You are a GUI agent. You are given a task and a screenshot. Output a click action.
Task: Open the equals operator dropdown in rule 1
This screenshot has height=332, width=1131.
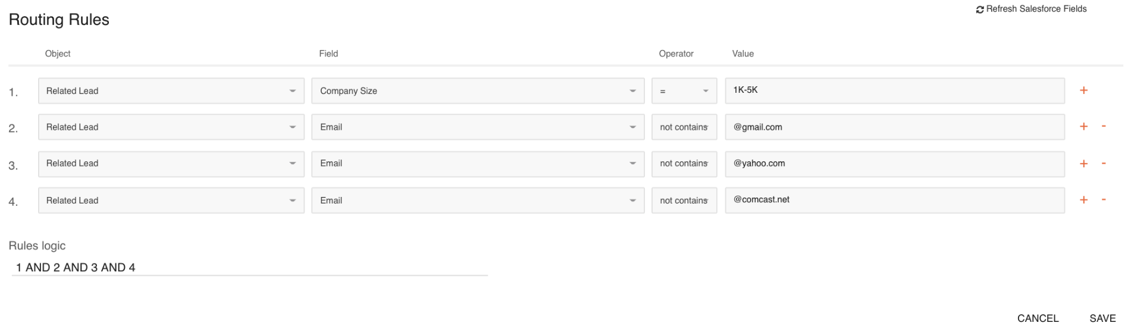tap(684, 91)
